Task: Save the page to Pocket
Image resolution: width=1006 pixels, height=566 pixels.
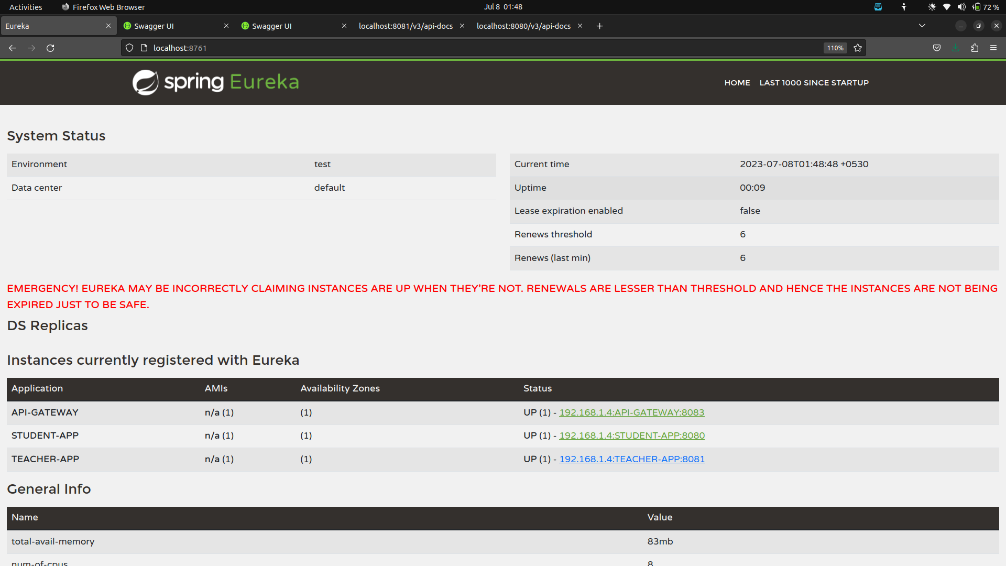Action: 936,48
